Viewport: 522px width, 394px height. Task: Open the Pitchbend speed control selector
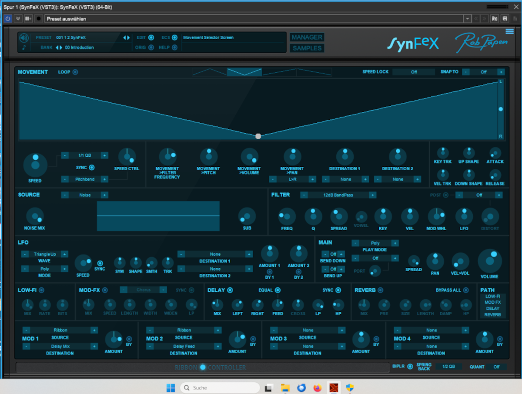(x=85, y=179)
